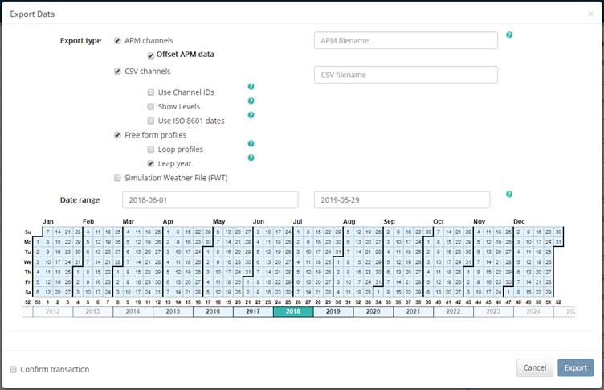This screenshot has width=604, height=390.
Task: Cancel the export dialog
Action: [535, 368]
